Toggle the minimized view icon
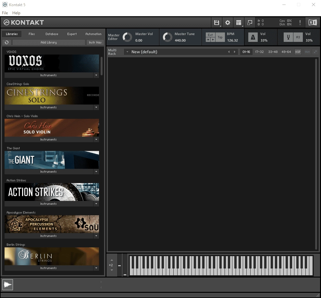This screenshot has width=321, height=298. pos(250,22)
